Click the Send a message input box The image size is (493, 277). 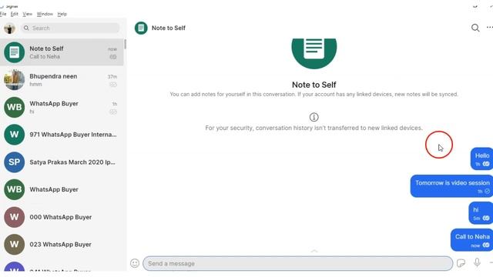click(298, 263)
